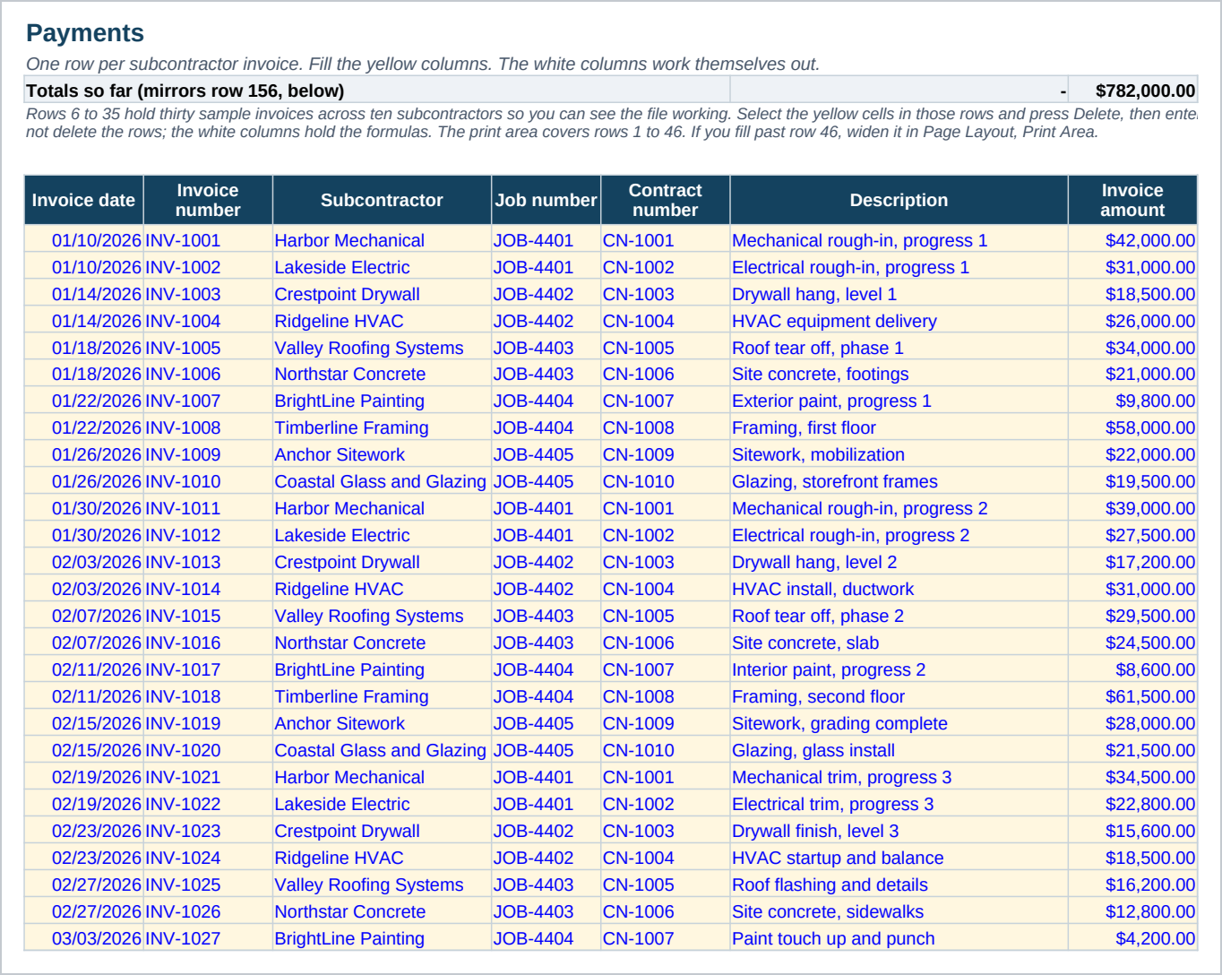Viewport: 1222px width, 975px height.
Task: Click Ridgeline HVAC in the INV-1014 row
Action: (382, 589)
